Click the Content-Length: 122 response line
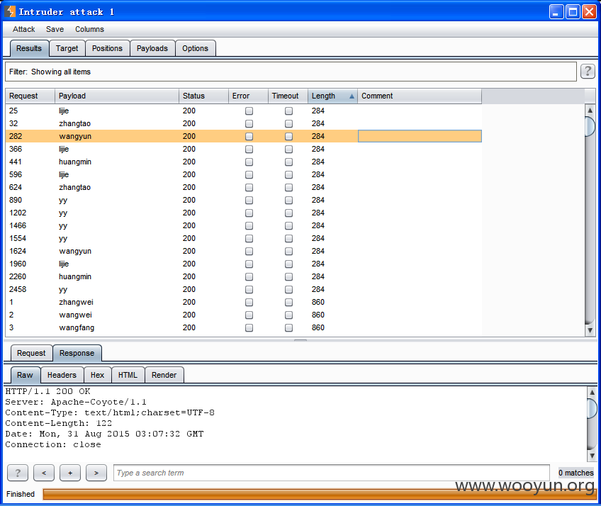The width and height of the screenshot is (601, 506). pyautogui.click(x=58, y=423)
